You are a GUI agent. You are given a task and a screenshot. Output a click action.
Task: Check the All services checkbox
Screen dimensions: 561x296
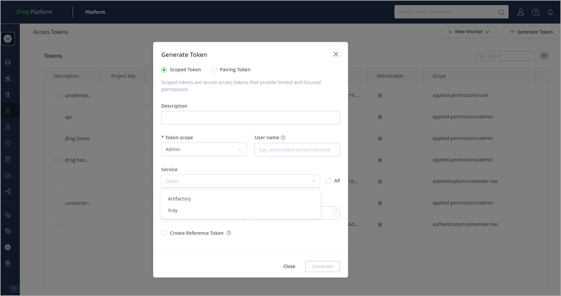click(328, 181)
